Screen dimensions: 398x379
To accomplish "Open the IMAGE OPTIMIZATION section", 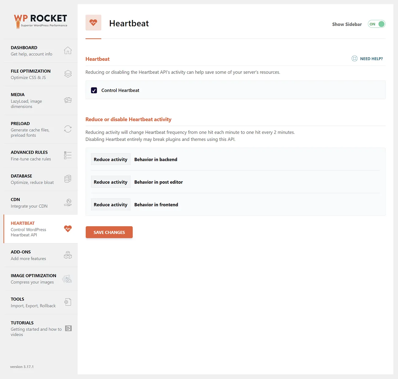I will pyautogui.click(x=40, y=279).
